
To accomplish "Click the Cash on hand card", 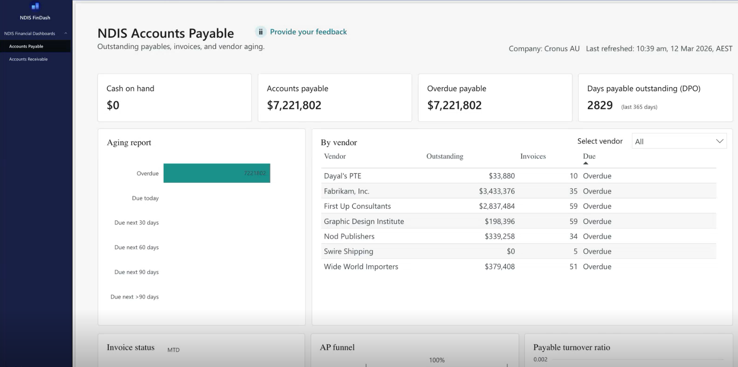I will (174, 98).
